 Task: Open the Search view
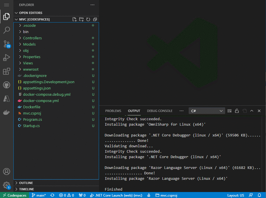click(7, 30)
